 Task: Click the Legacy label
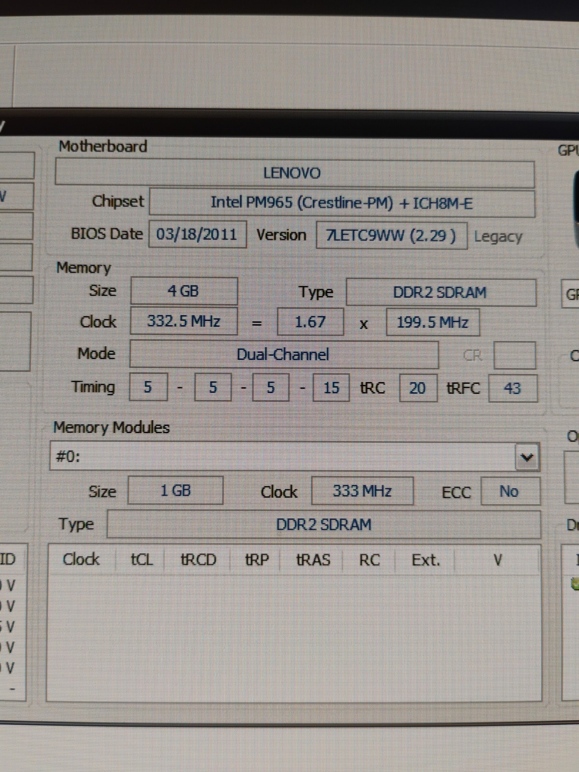coord(498,237)
